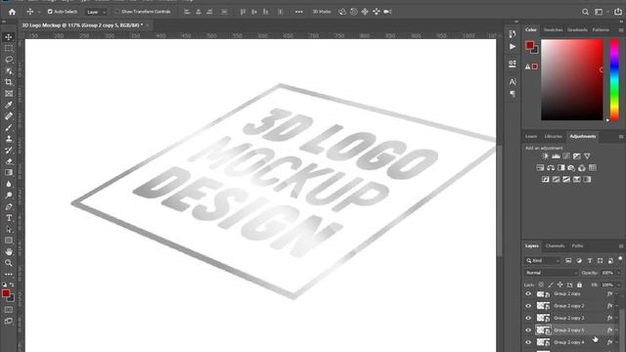Hide the Group 2 copy 3 layer

tap(528, 318)
